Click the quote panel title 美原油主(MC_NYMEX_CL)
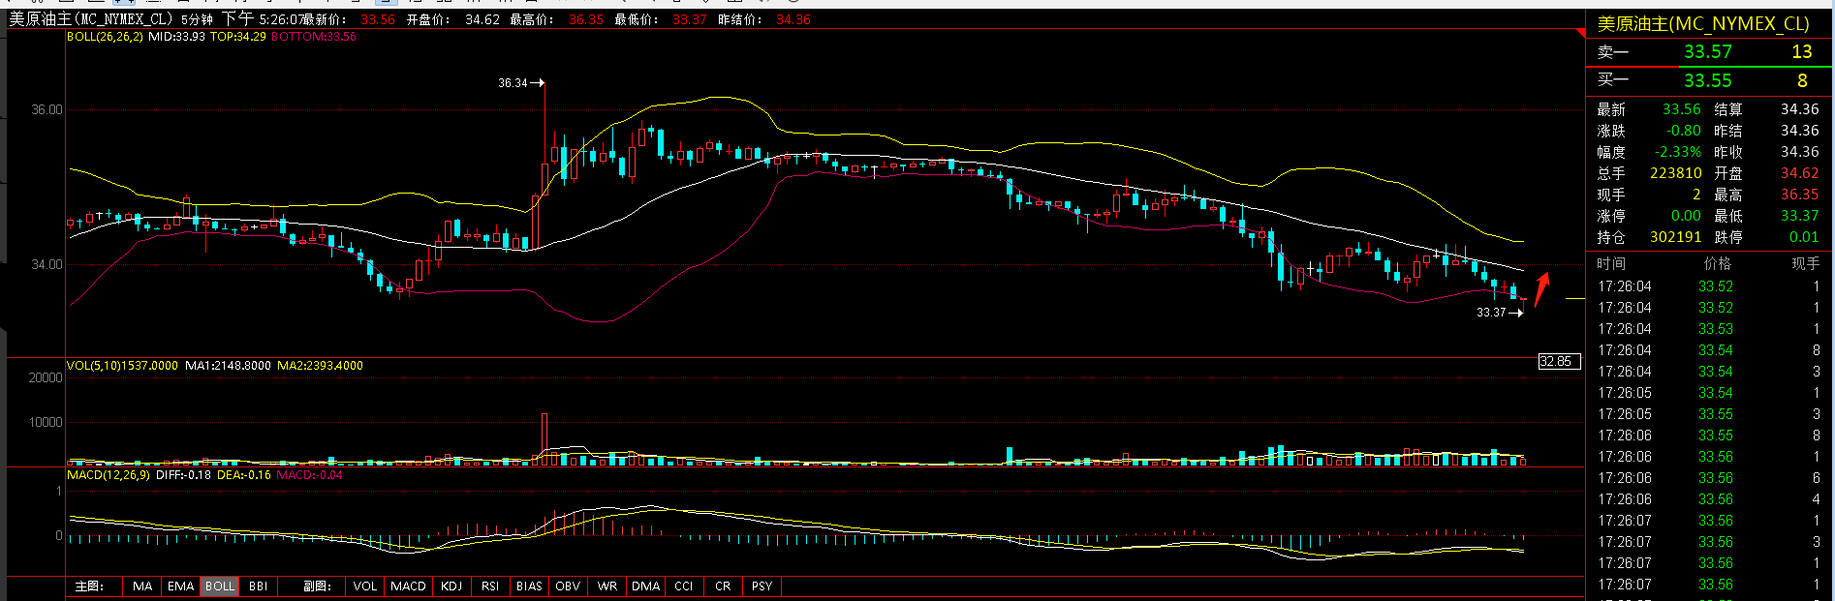Viewport: 1835px width, 601px height. pyautogui.click(x=1703, y=24)
